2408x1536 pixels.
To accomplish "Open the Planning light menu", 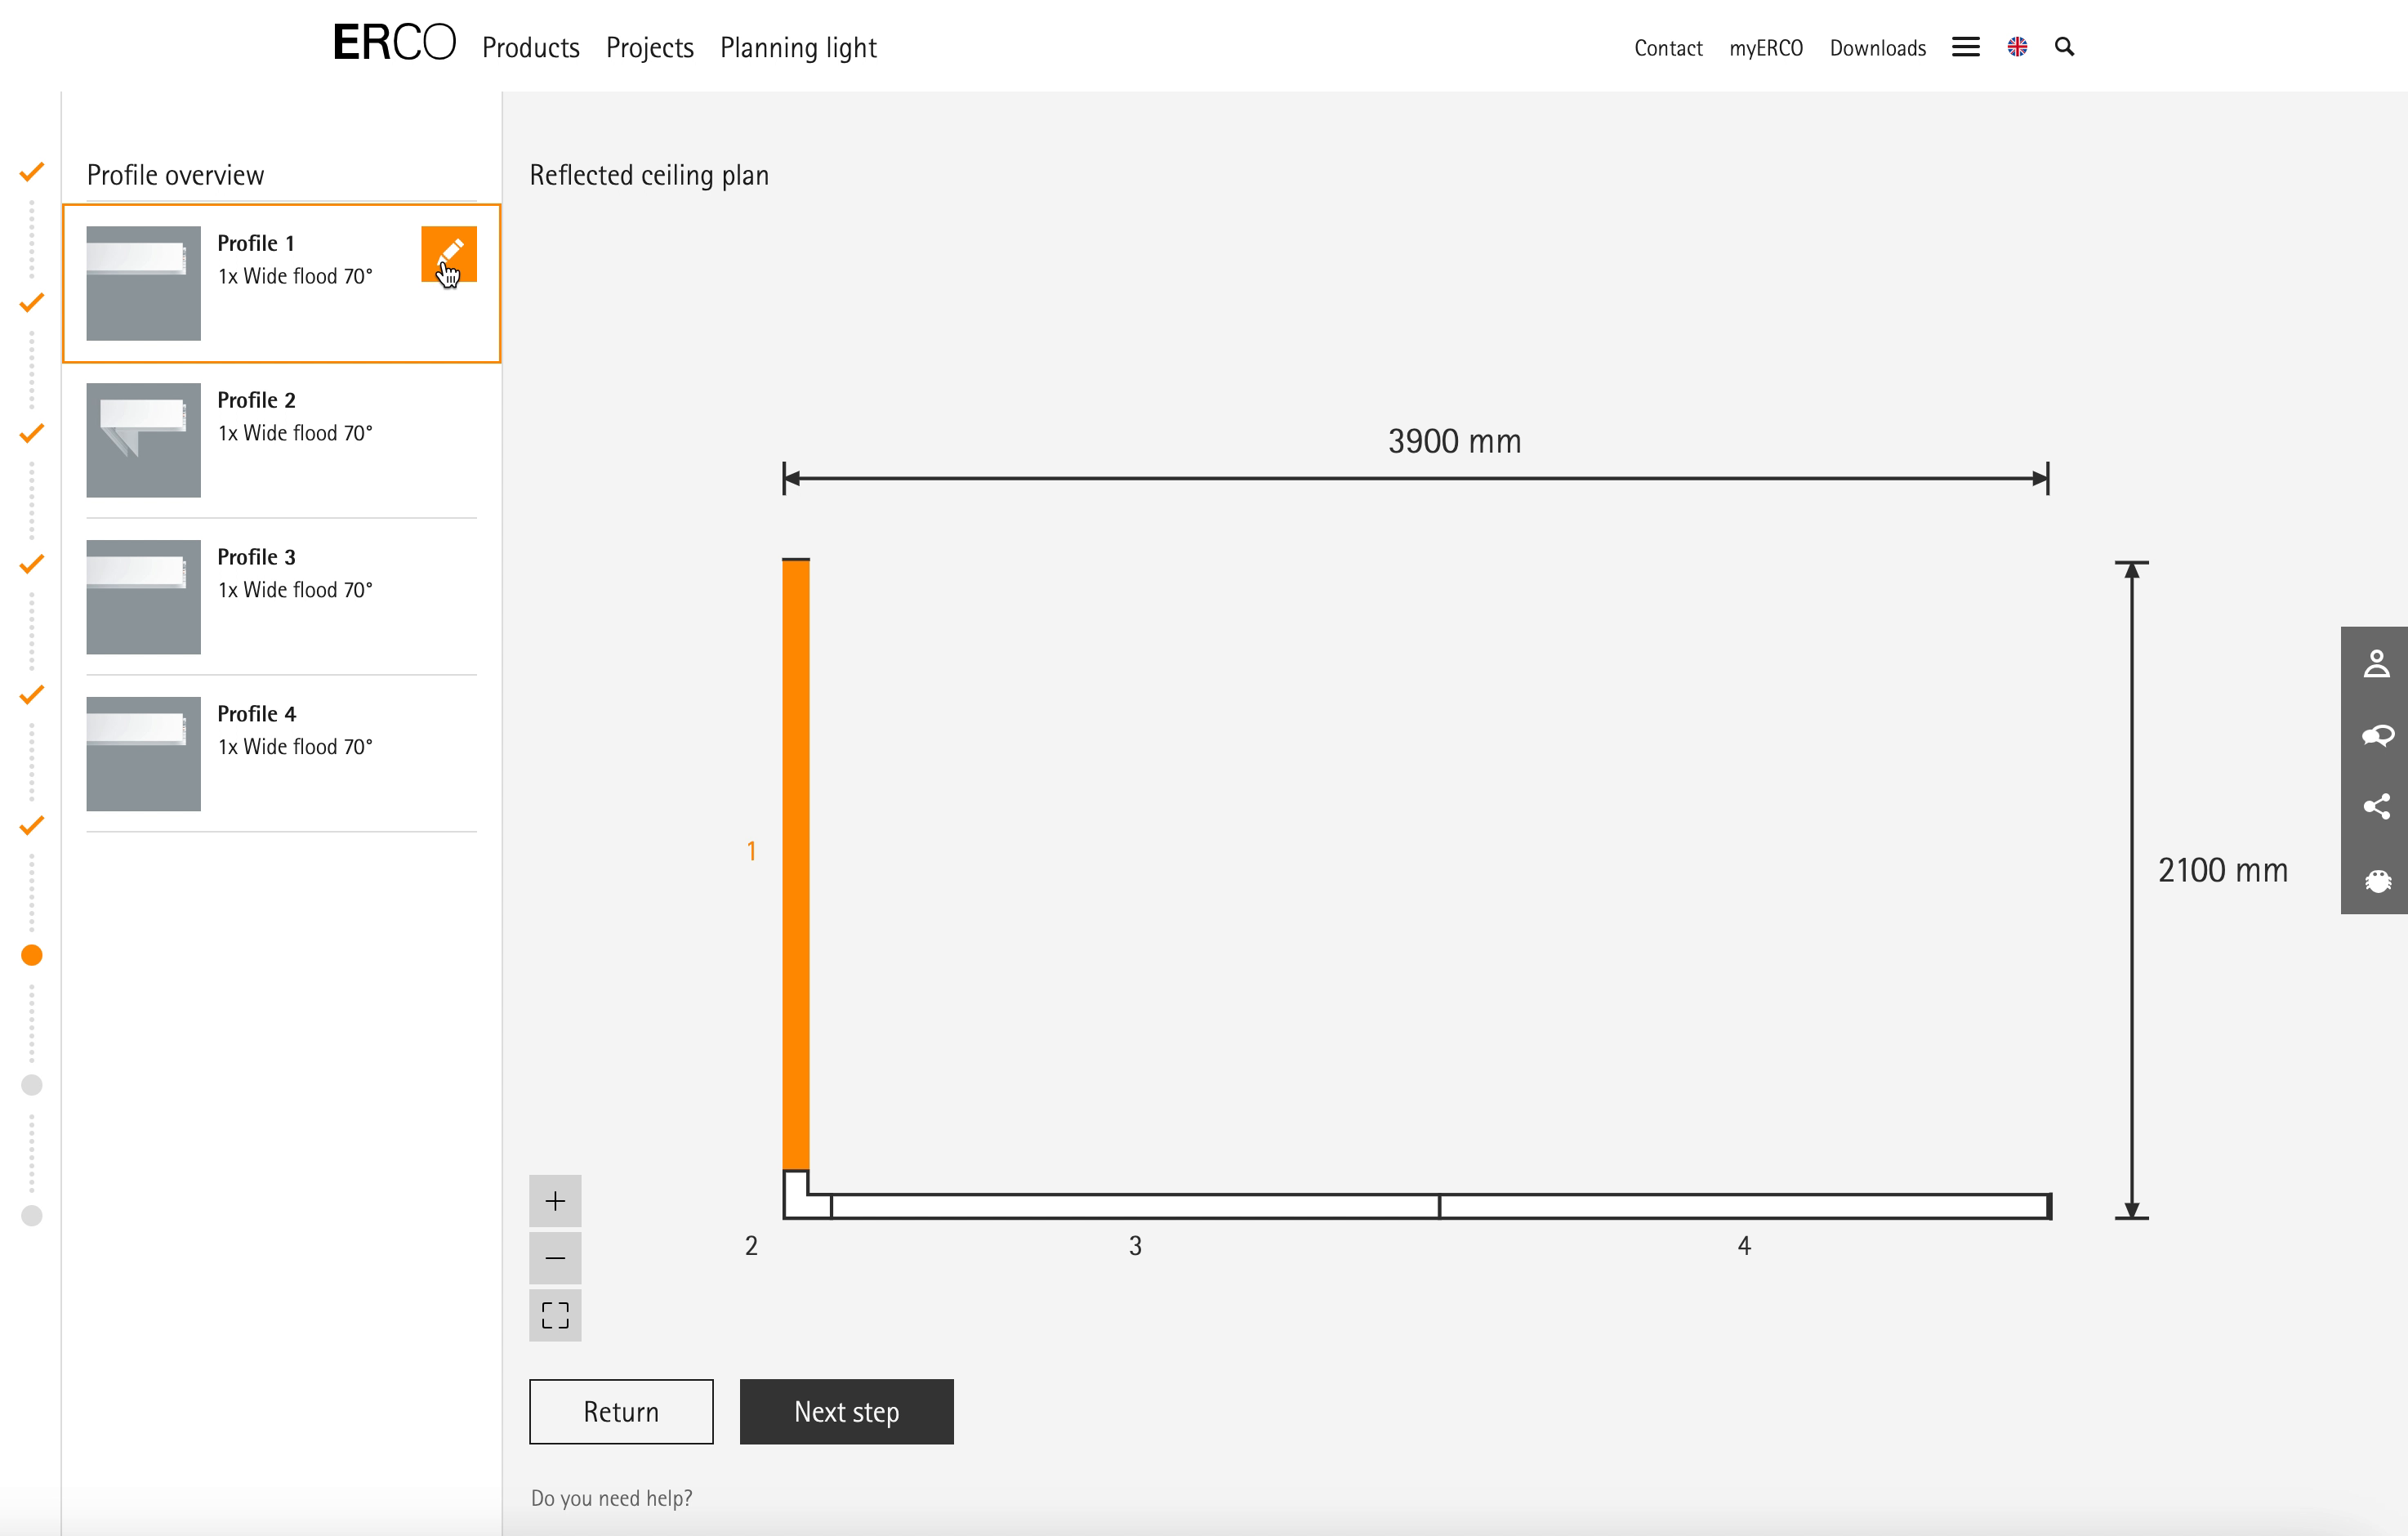I will [x=798, y=48].
